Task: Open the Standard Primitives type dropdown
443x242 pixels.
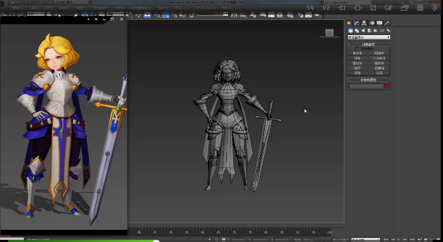Action: click(369, 37)
